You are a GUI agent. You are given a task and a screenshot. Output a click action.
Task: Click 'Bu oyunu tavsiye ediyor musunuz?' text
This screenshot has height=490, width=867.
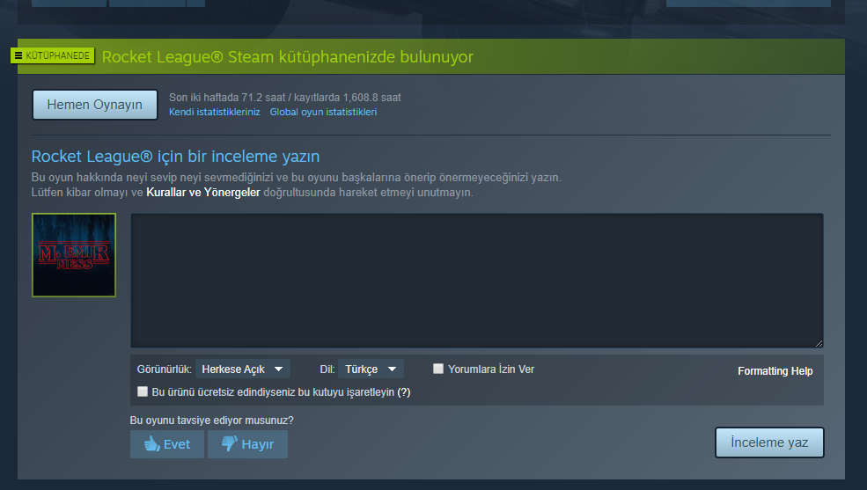coord(212,421)
